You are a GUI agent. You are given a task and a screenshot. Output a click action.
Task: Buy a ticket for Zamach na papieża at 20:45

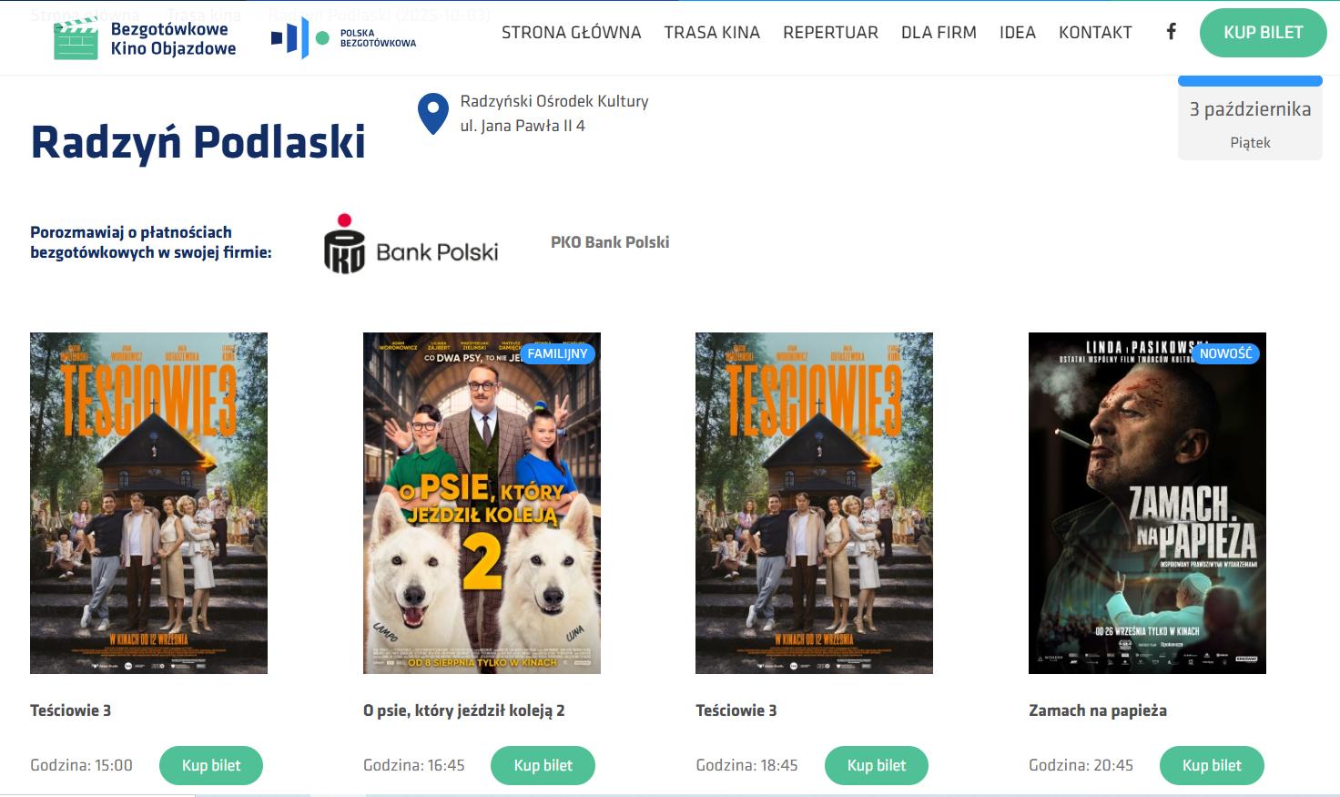click(1212, 765)
